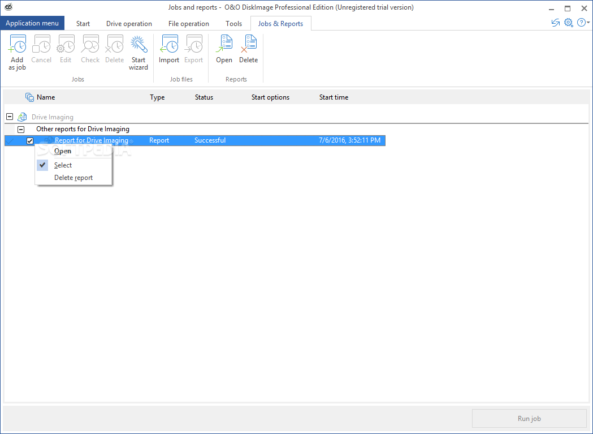Click the Drive Imaging group icon
Screen dimensions: 593x434
tap(22, 117)
